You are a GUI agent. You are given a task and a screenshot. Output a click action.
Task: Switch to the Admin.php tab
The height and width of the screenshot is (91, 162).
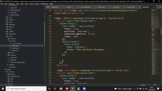102,7
